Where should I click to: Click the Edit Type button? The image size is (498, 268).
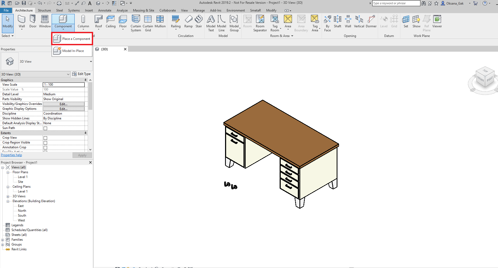(x=82, y=74)
